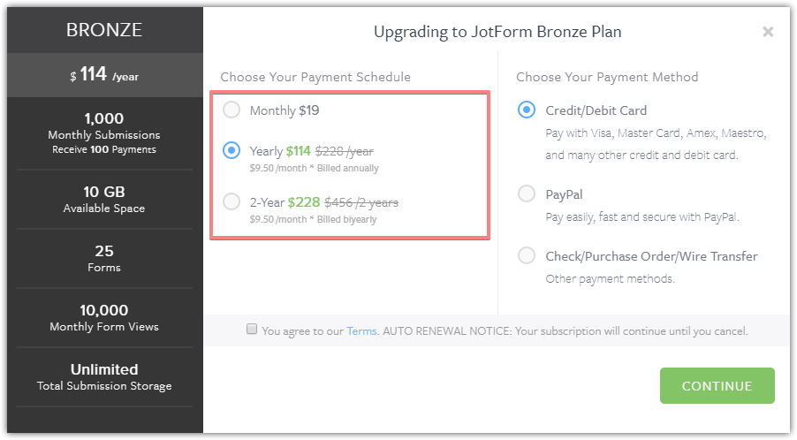This screenshot has width=797, height=440.
Task: Select Check/Purchase Order/Wire Transfer option
Action: pos(527,255)
